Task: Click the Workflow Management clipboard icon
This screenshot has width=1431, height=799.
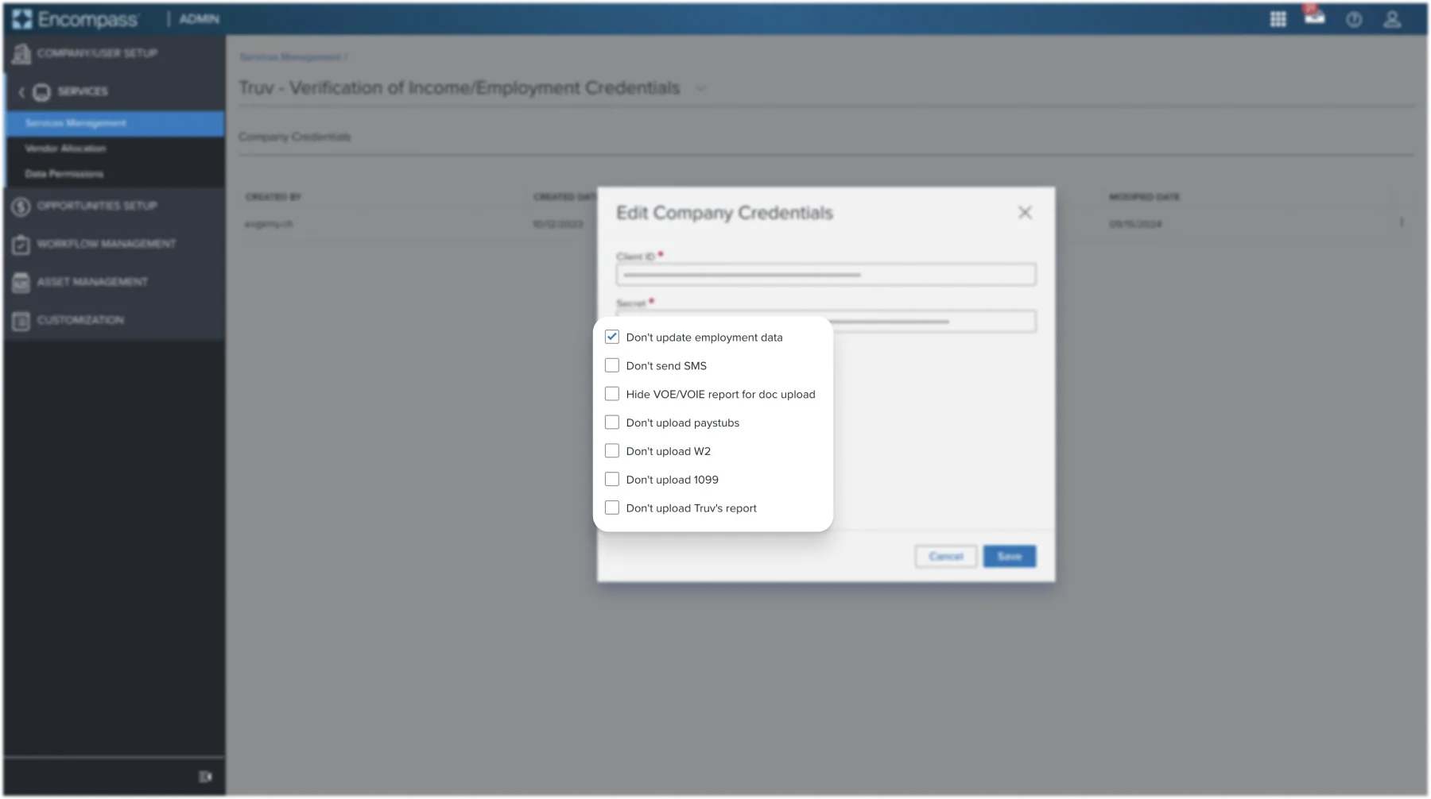Action: [21, 245]
